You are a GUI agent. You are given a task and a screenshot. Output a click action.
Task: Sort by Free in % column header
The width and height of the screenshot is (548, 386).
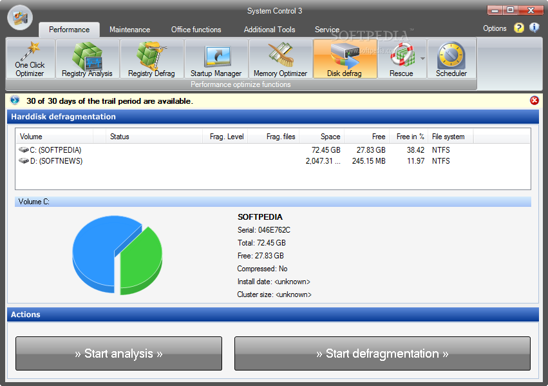coord(408,137)
